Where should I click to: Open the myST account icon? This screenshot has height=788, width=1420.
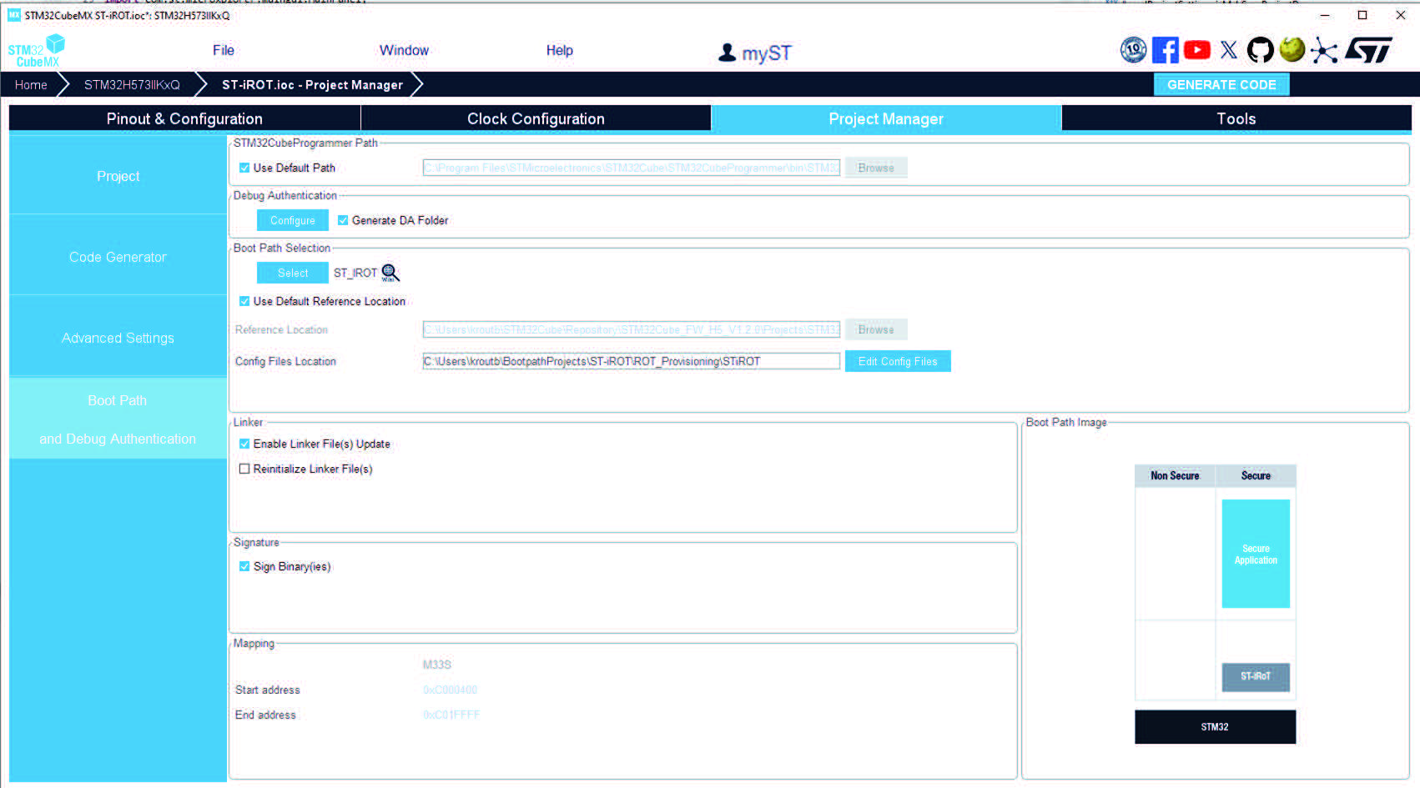[728, 53]
